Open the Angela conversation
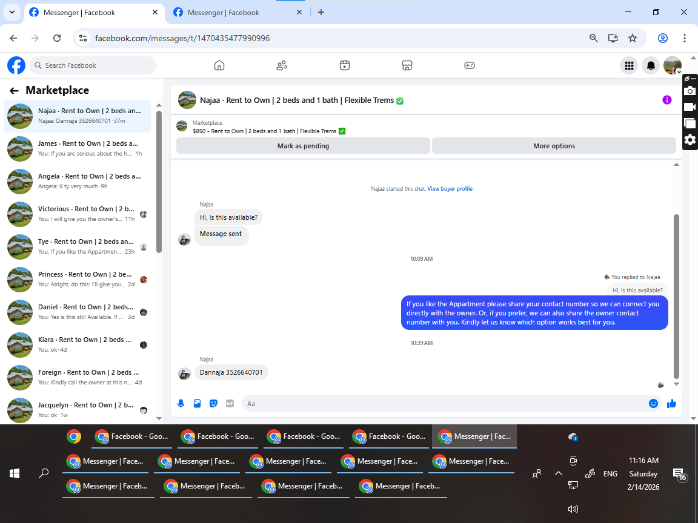 click(x=78, y=182)
